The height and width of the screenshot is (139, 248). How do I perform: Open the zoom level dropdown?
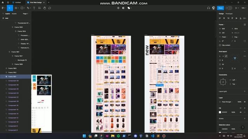244,8
